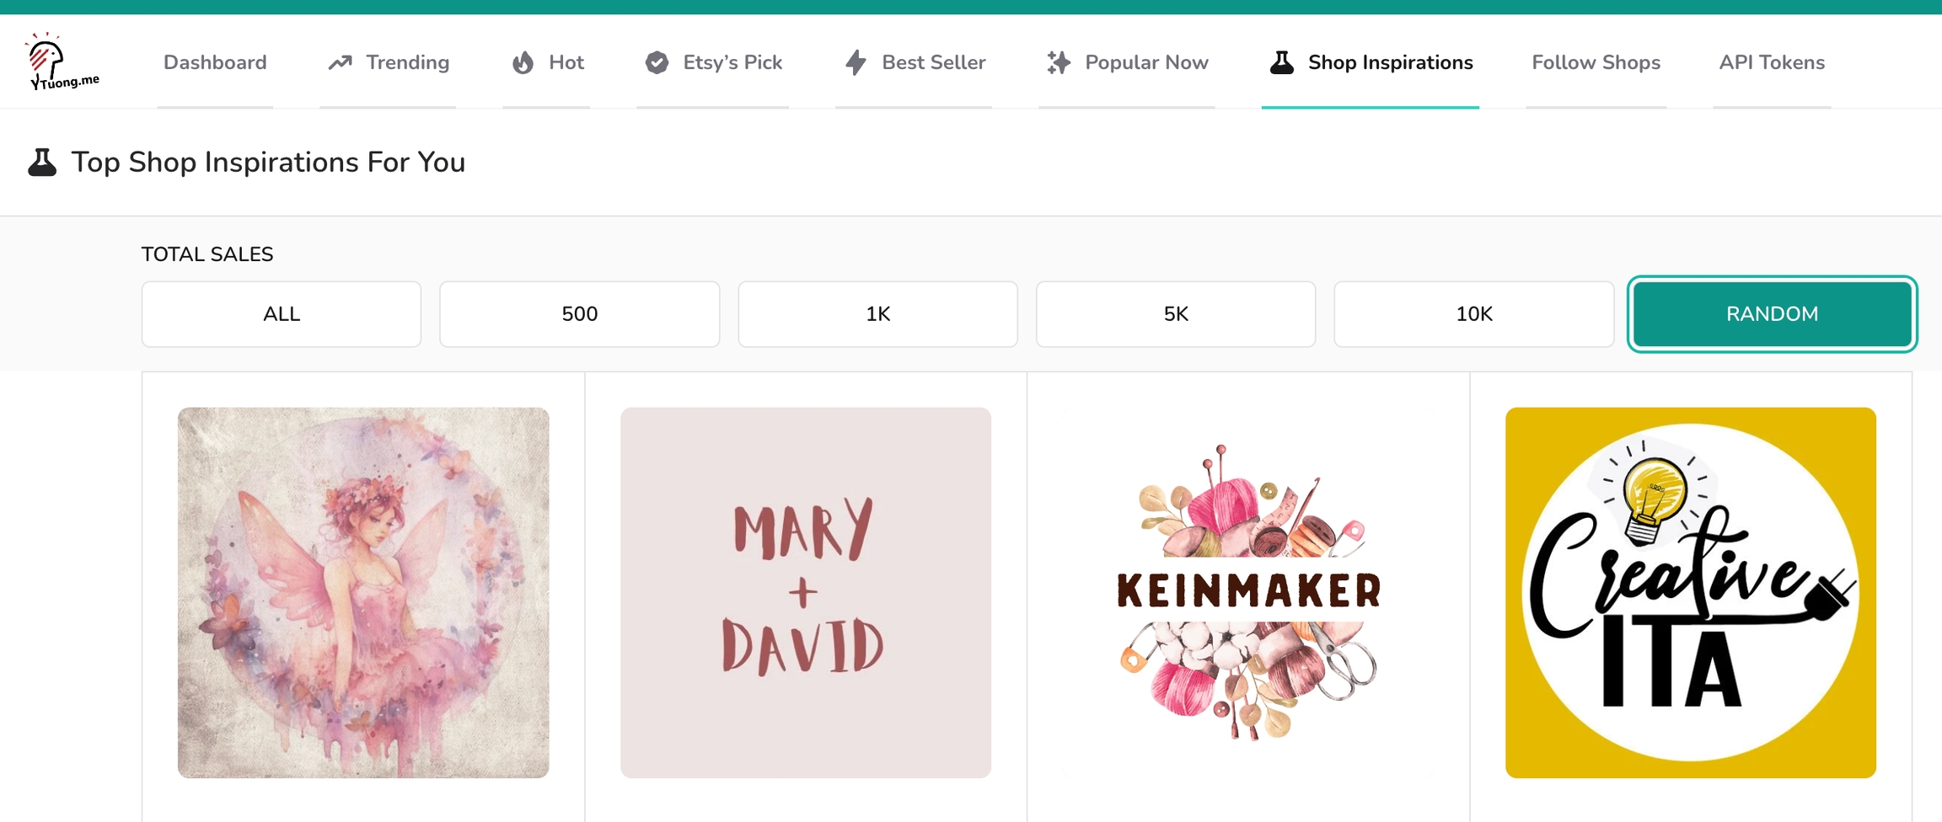Click the Best Seller lightning bolt icon
Image resolution: width=1942 pixels, height=822 pixels.
(x=856, y=63)
